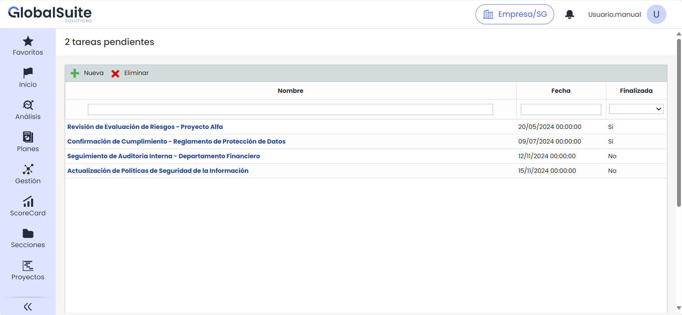Click Nueva to add a task

pyautogui.click(x=87, y=73)
